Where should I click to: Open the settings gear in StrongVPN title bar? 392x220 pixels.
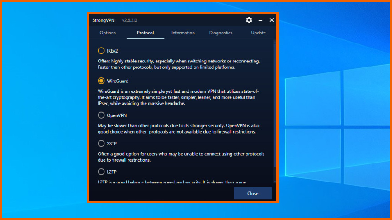pos(249,20)
